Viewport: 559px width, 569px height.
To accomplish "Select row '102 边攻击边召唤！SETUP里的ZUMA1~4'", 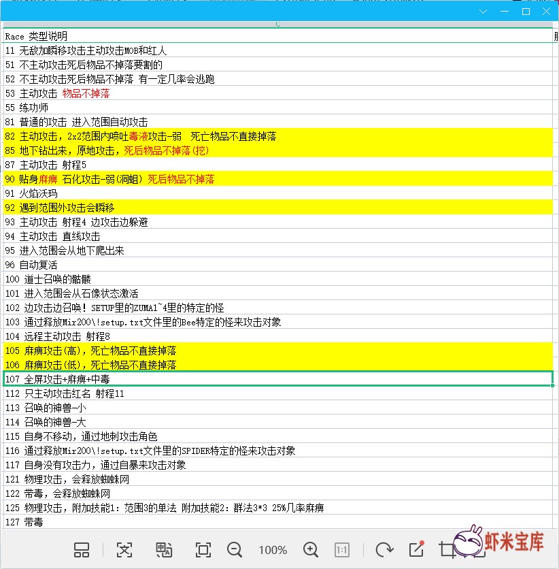I will 277,308.
